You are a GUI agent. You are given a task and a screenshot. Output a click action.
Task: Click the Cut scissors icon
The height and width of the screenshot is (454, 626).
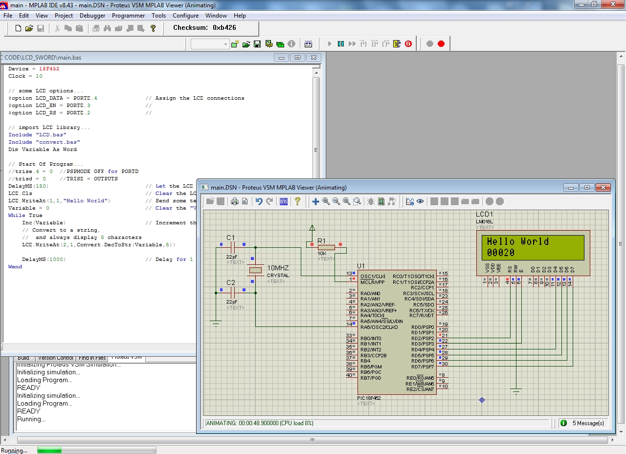57,28
